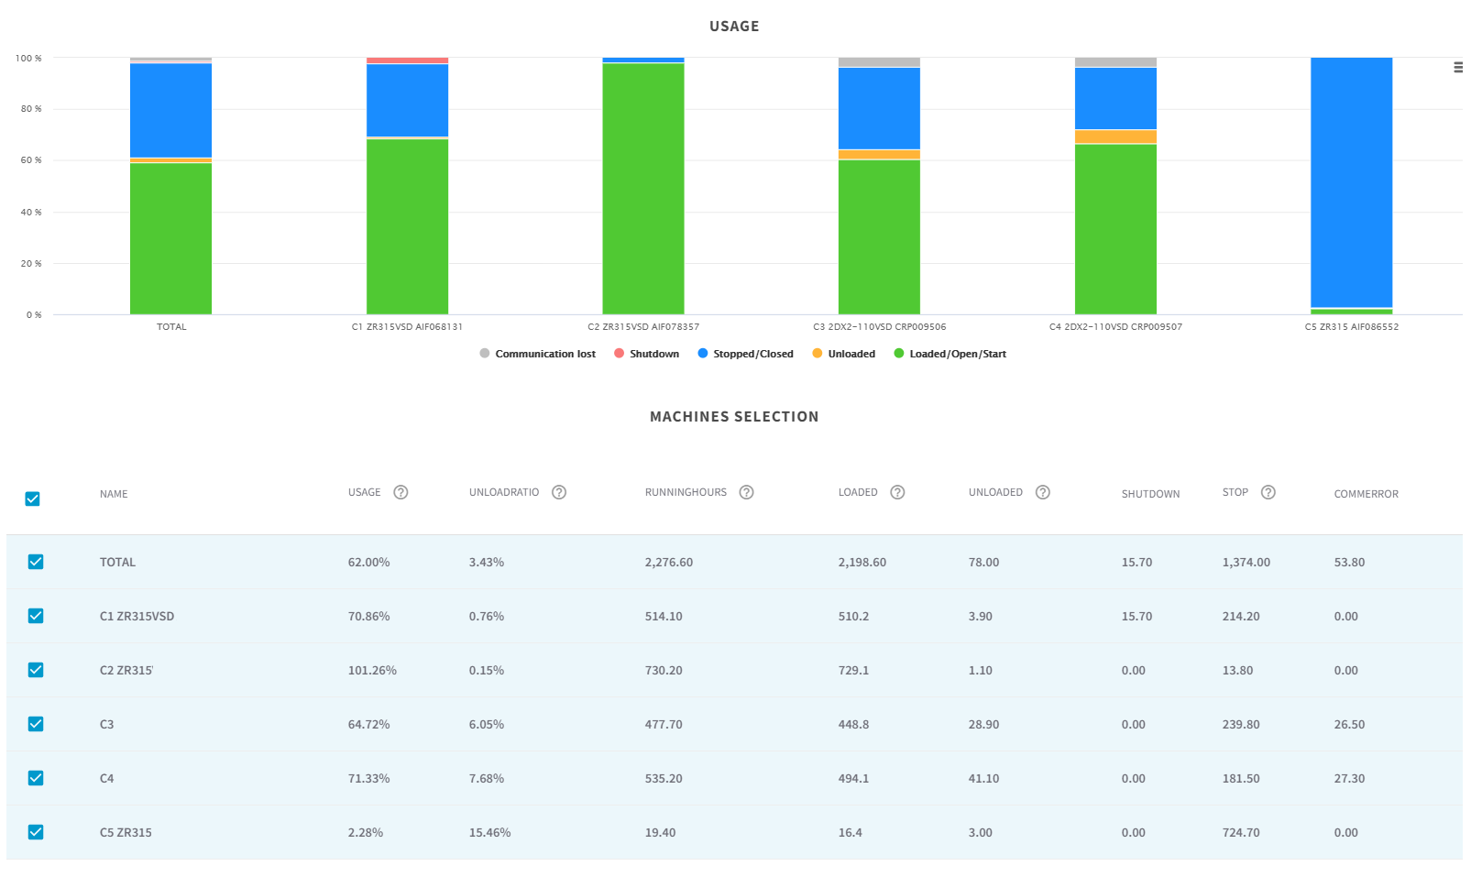Open the chart export hamburger menu
The image size is (1482, 877).
pos(1456,67)
